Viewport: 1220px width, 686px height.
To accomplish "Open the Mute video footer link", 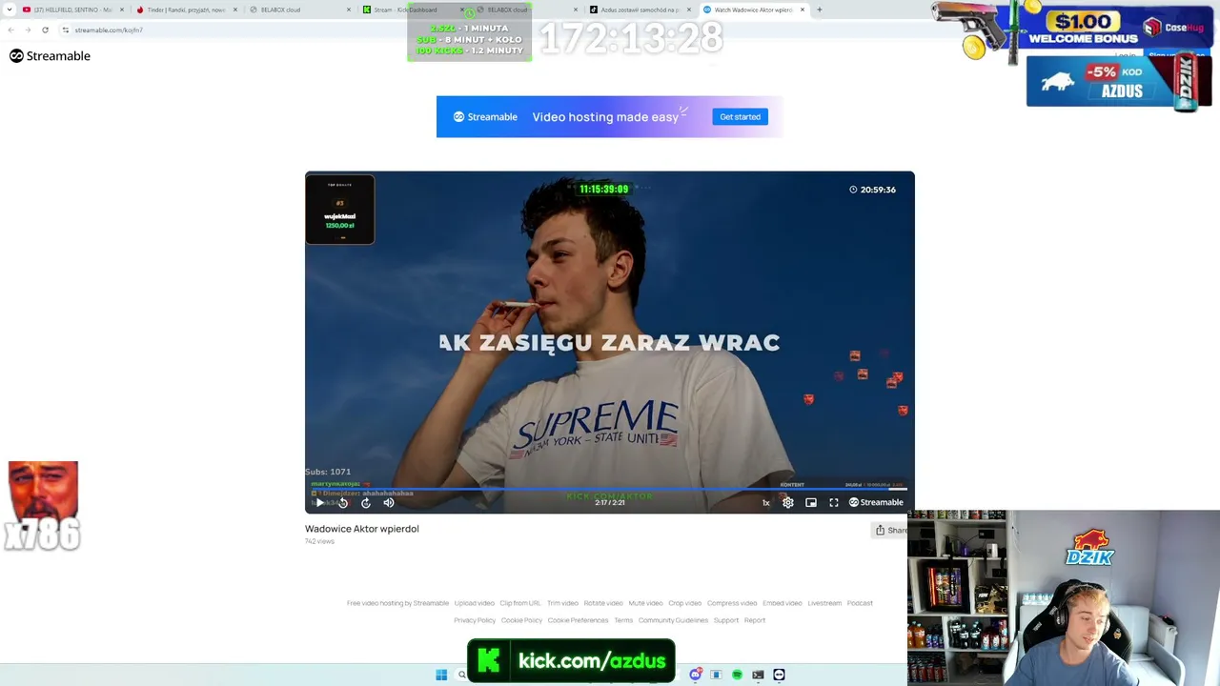I will pos(645,603).
